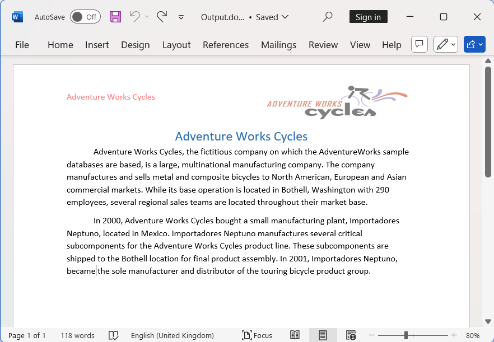Open the Comments speech bubble icon

(x=420, y=45)
